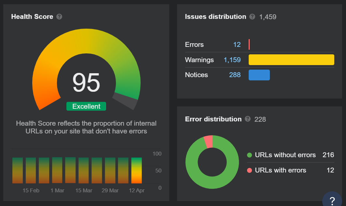Open the 12 errors count link

(237, 45)
